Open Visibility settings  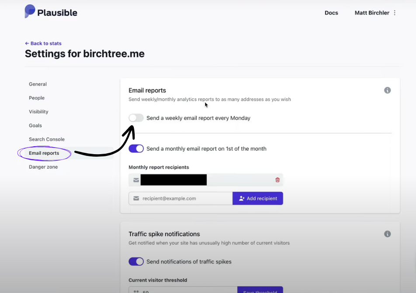38,112
